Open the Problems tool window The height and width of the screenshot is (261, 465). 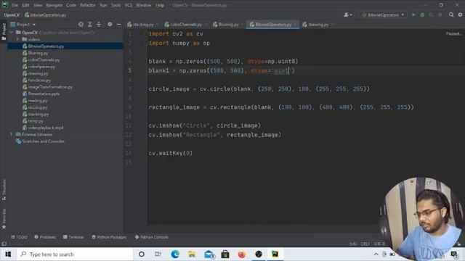pyautogui.click(x=45, y=237)
